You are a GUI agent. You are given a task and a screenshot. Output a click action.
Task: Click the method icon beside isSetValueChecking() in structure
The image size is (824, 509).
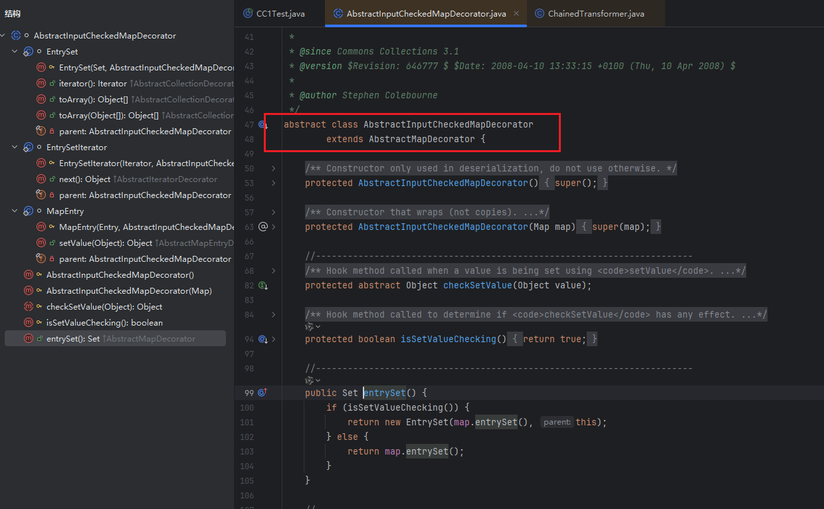pyautogui.click(x=28, y=323)
